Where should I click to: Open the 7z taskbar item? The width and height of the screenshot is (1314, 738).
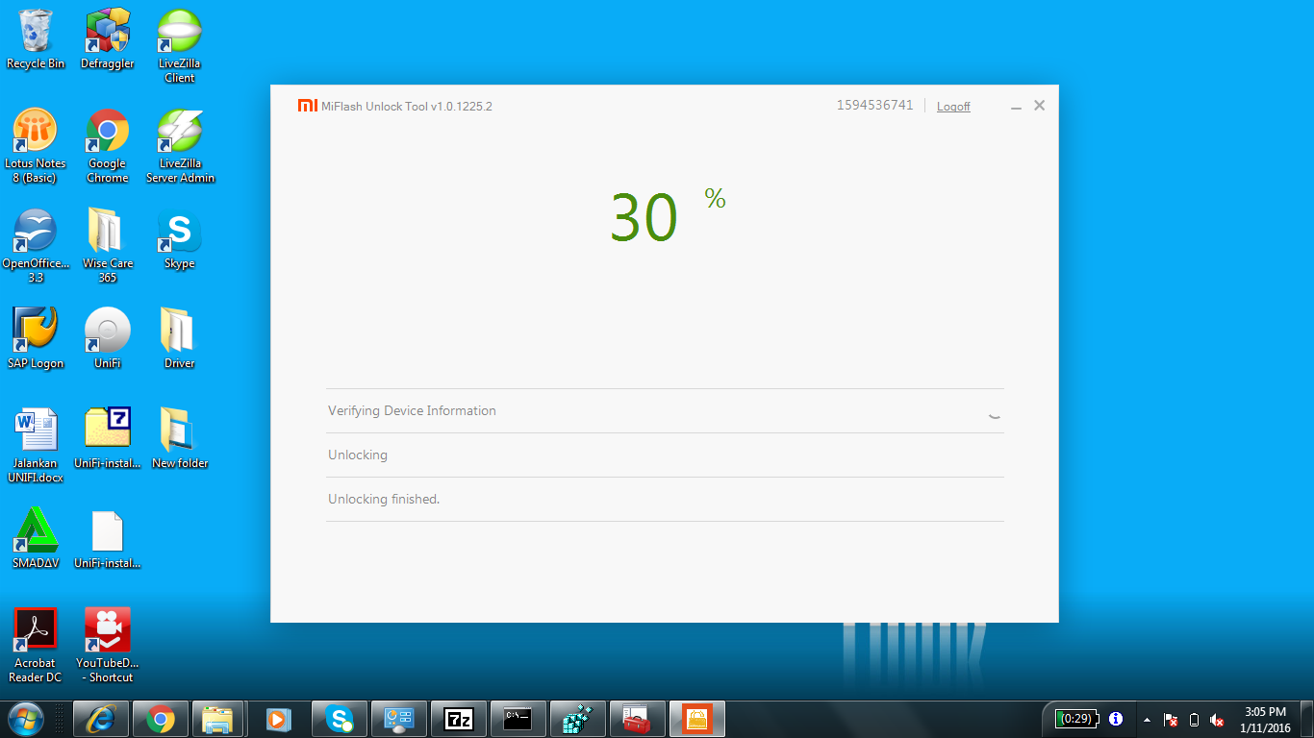458,719
